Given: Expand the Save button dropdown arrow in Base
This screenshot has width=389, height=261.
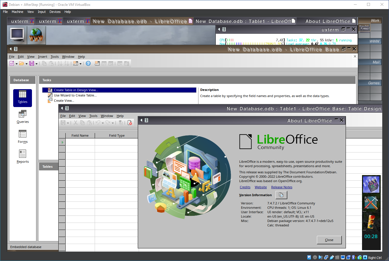Looking at the screenshot, I should pos(36,64).
